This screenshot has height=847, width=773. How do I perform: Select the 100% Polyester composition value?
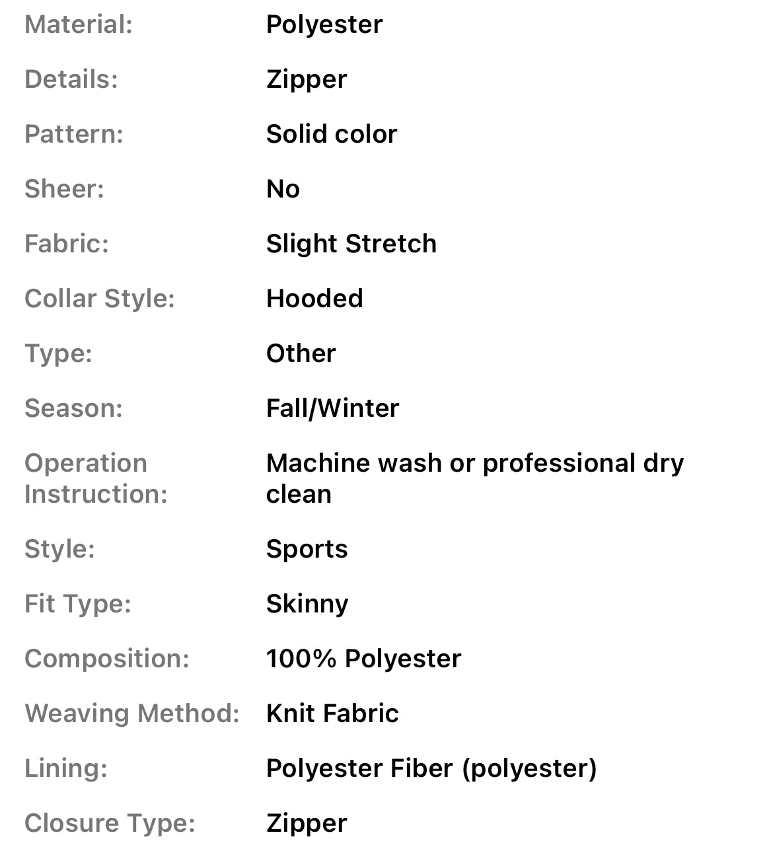[363, 659]
